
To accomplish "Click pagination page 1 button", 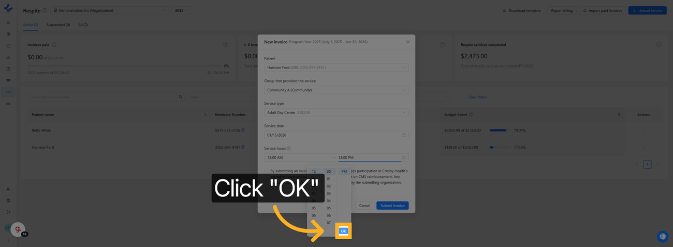I will click(647, 164).
